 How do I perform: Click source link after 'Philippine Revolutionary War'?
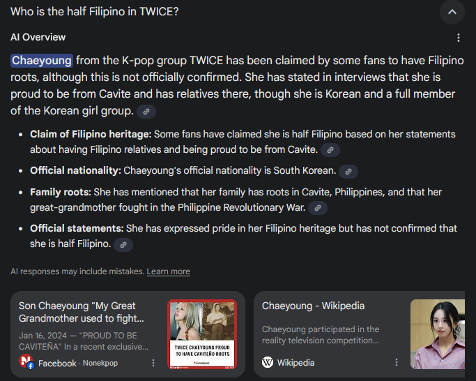318,208
